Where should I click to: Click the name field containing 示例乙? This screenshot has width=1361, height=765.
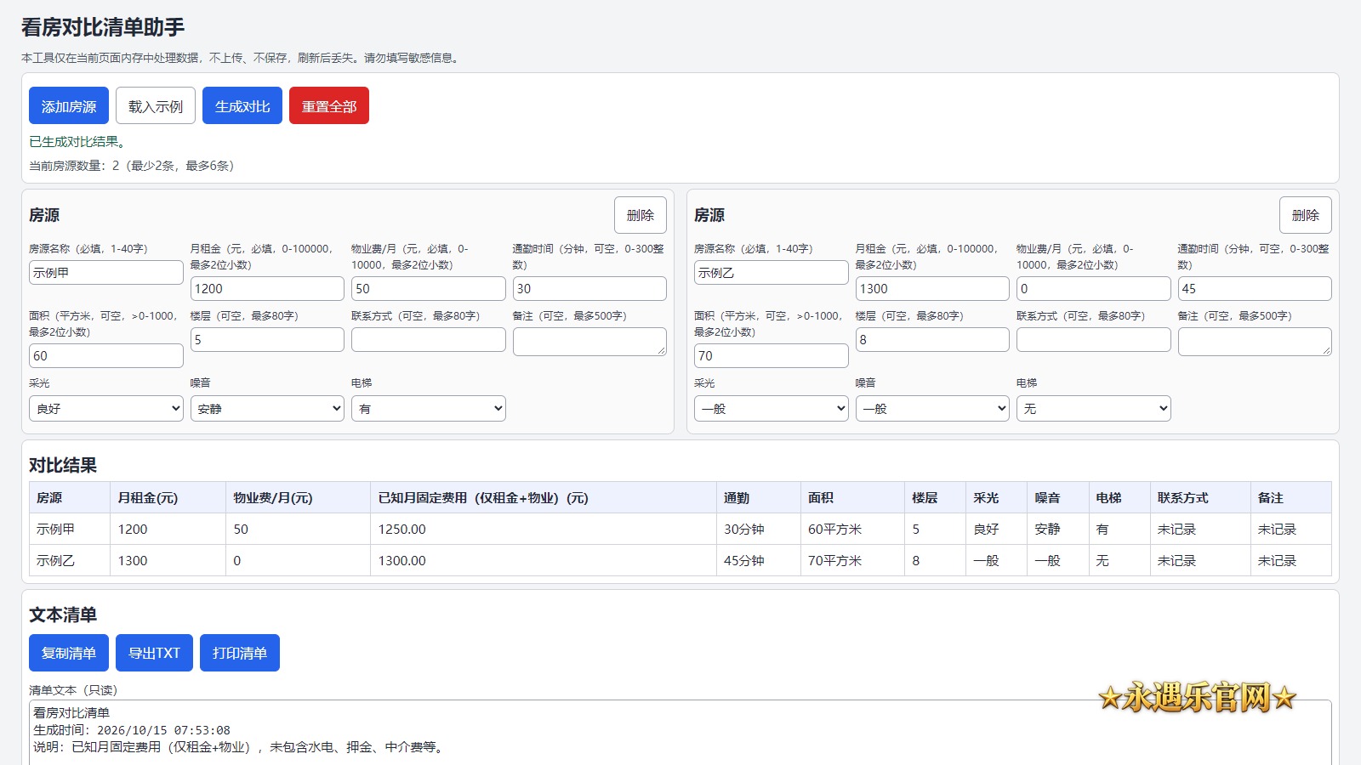772,273
